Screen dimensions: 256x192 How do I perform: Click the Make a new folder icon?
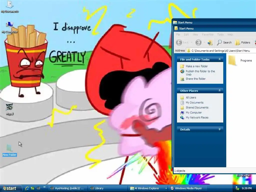tap(182, 66)
